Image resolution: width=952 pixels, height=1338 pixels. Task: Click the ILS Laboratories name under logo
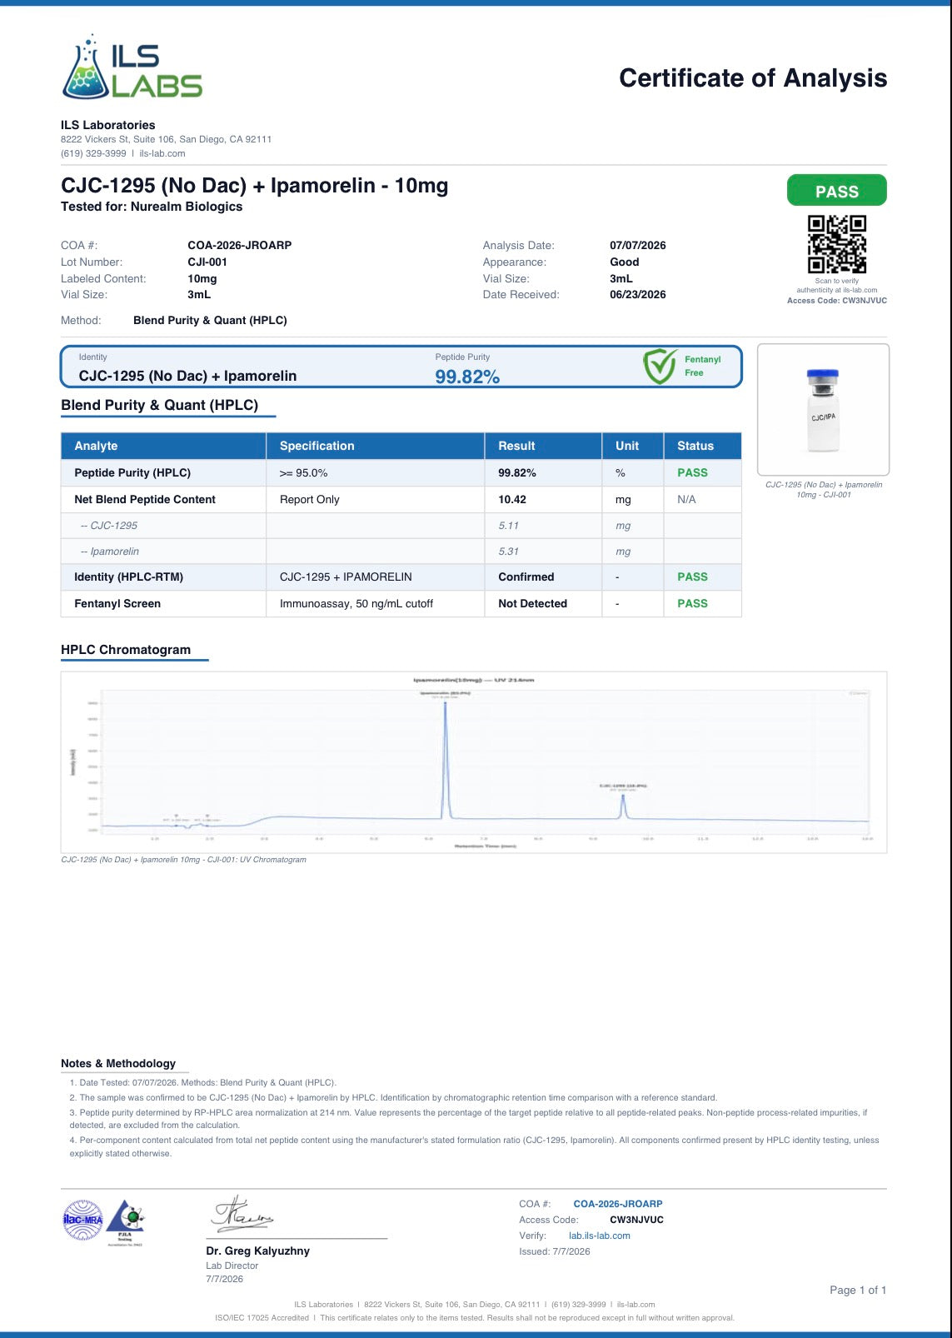[x=108, y=125]
